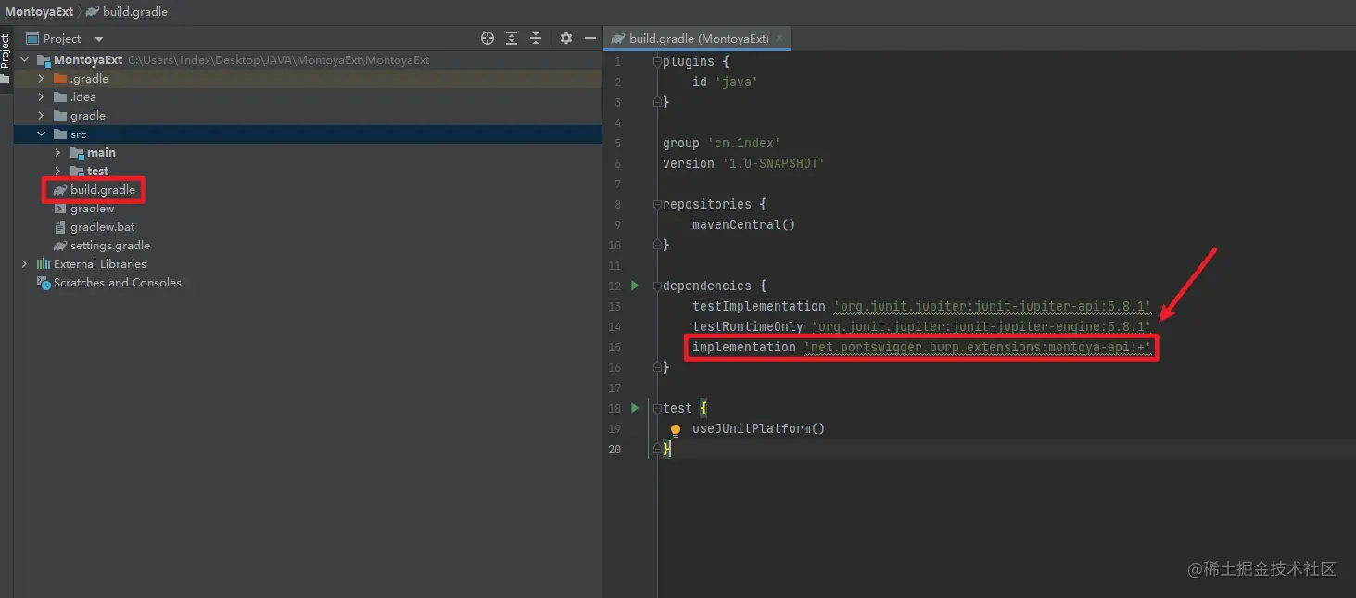Run test task via gutter arrow

click(x=635, y=408)
